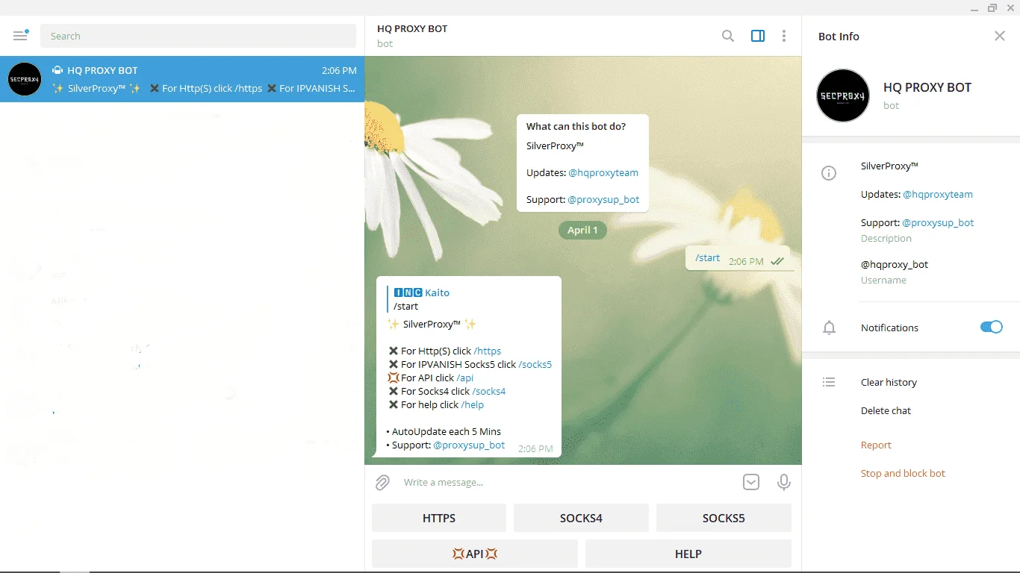Open the hamburger main menu
The image size is (1020, 573).
pos(20,36)
